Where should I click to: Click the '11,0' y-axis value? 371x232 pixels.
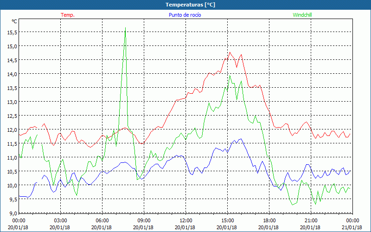click(12, 158)
